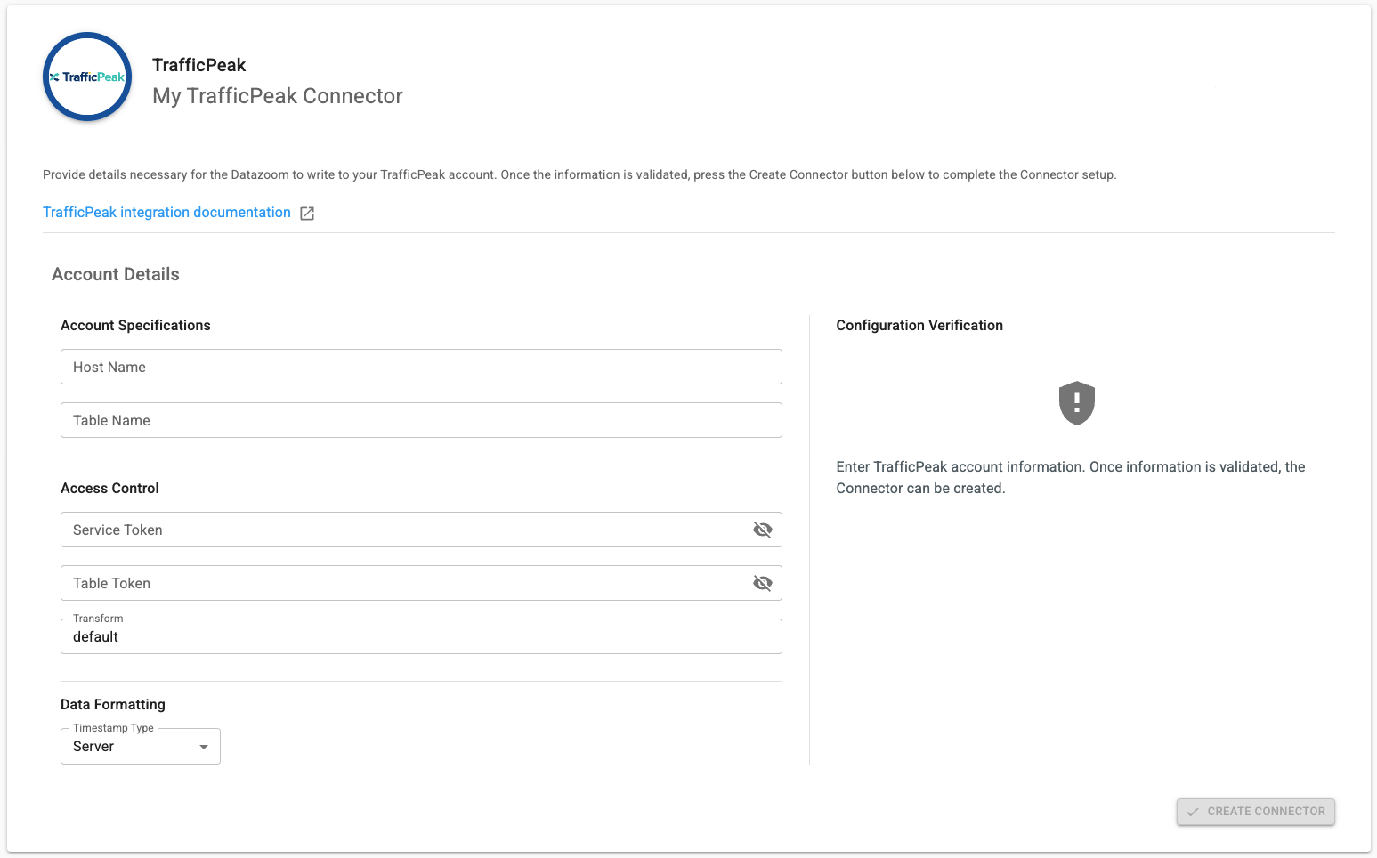This screenshot has height=858, width=1377.
Task: Show the Service Token value
Action: [x=763, y=530]
